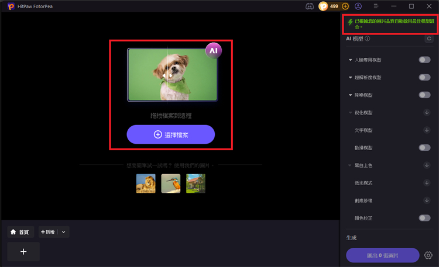
Task: Click the before-after split handle on dog preview
Action: point(167,75)
